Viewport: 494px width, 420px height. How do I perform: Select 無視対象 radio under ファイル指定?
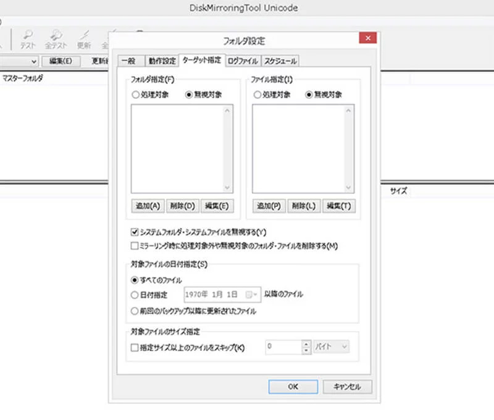309,94
